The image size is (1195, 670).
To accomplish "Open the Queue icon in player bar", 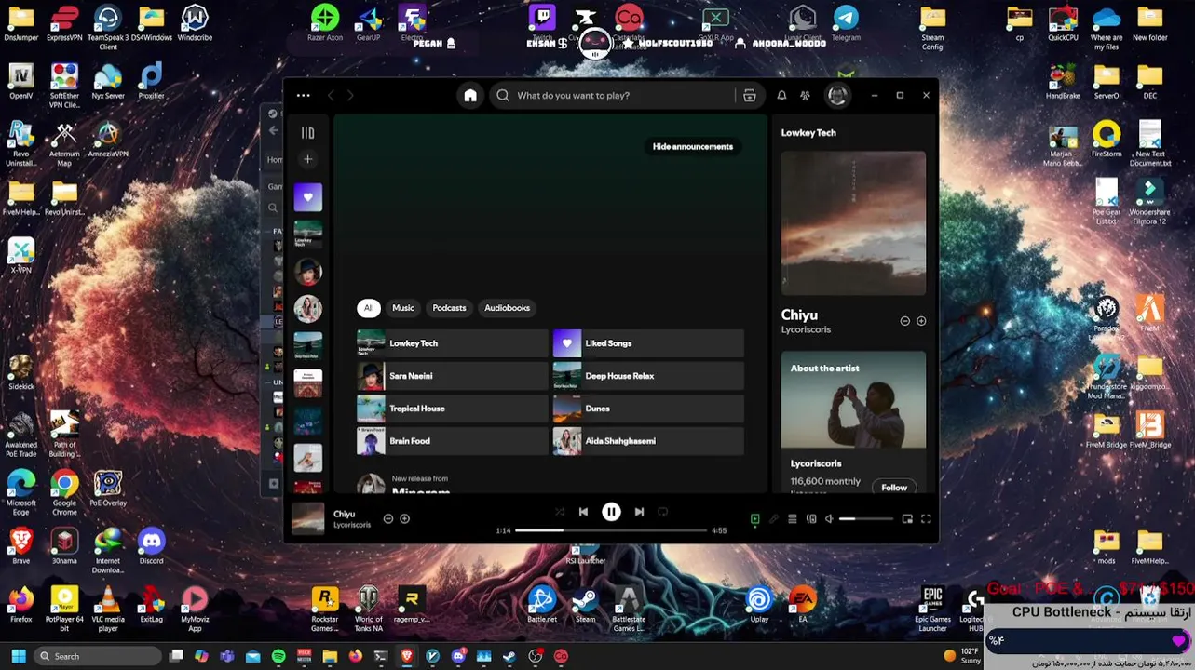I will point(793,519).
